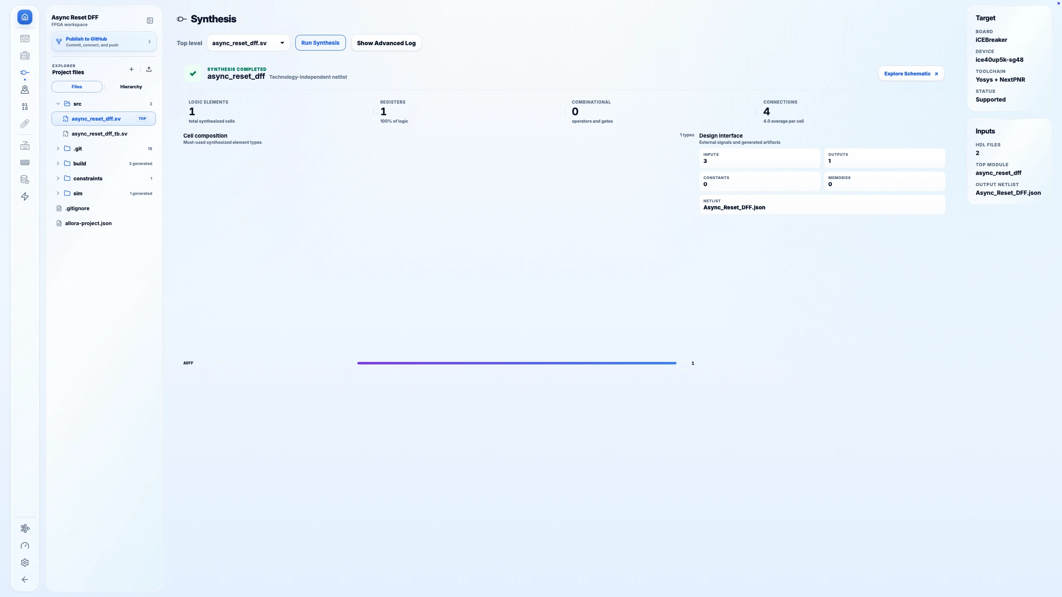Screen dimensions: 1062x597
Task: Click the ice40up5k-sg48 device value
Action: 999,60
